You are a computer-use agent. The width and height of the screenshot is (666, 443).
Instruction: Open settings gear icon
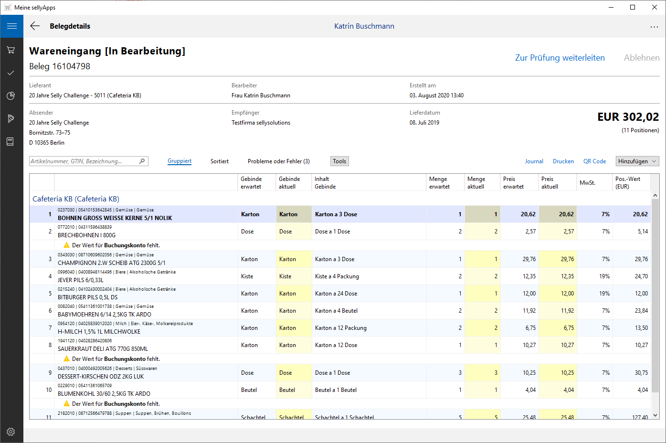click(x=11, y=432)
